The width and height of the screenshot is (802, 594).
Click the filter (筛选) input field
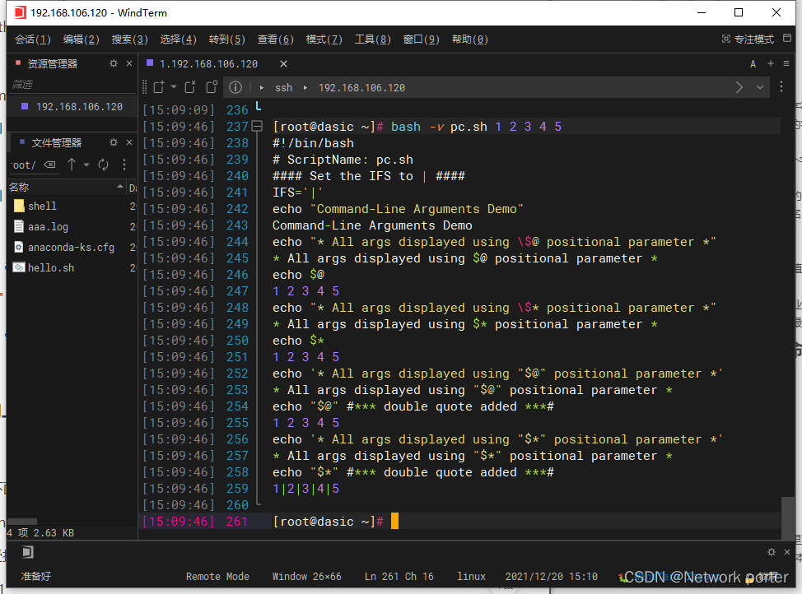point(72,85)
